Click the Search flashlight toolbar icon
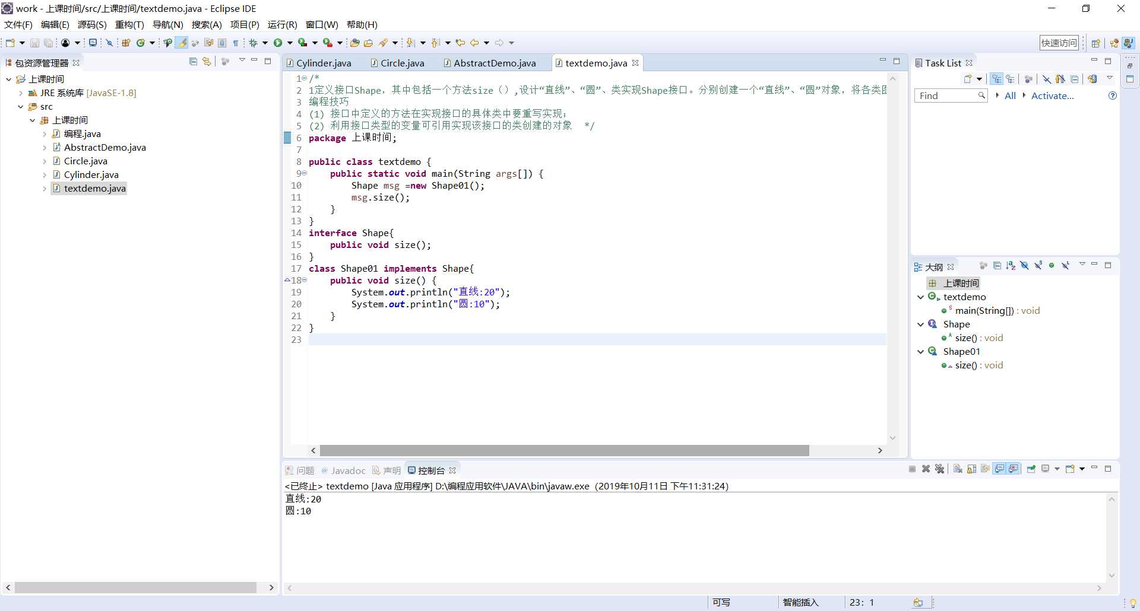 [x=384, y=43]
